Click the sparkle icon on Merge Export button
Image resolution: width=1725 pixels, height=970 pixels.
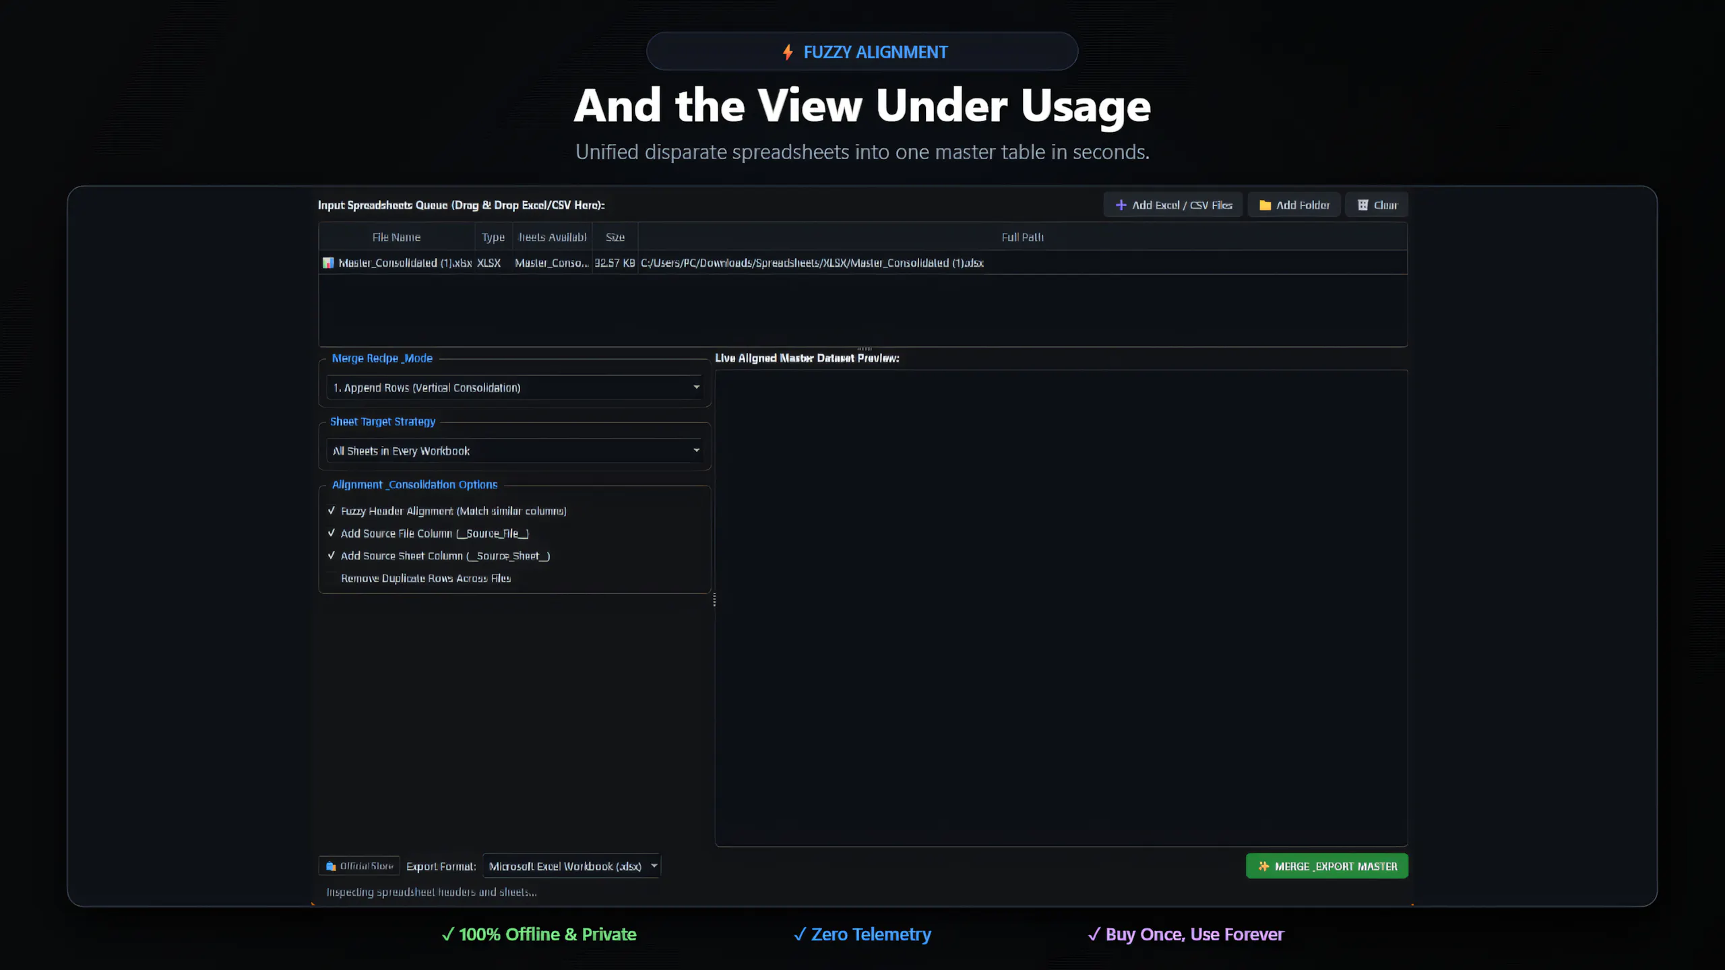(x=1263, y=866)
